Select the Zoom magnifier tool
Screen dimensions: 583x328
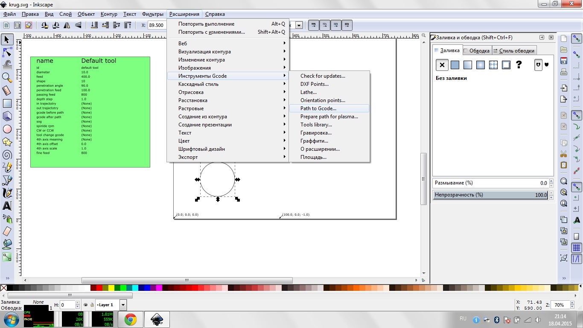pos(7,77)
